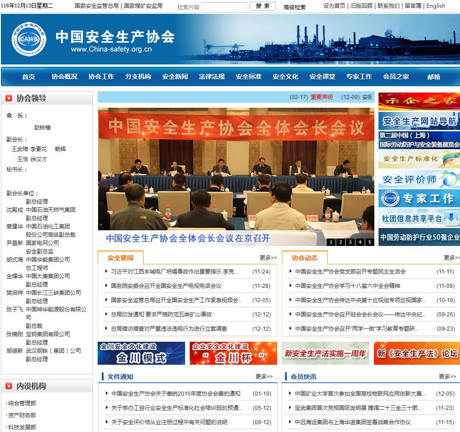The width and height of the screenshot is (460, 432).
Task: Open news 总局暗访暗查对严重违法违规行为进行立案调查
Action: pos(169,329)
